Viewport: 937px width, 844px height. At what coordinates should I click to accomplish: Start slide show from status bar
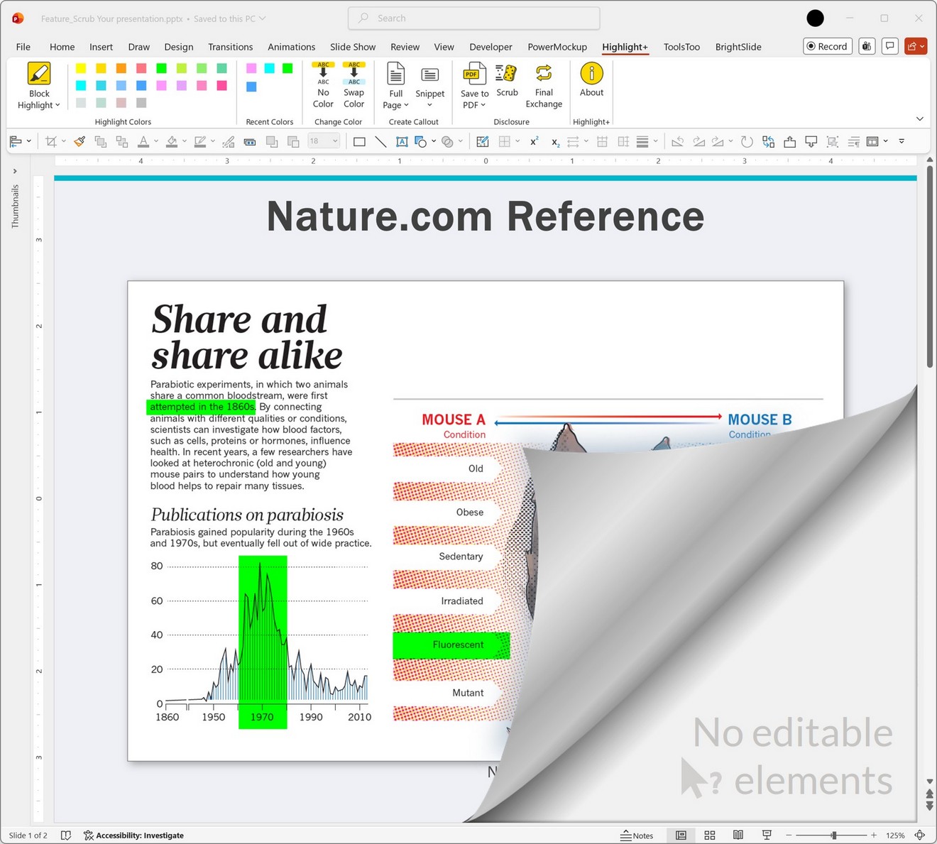[x=767, y=835]
